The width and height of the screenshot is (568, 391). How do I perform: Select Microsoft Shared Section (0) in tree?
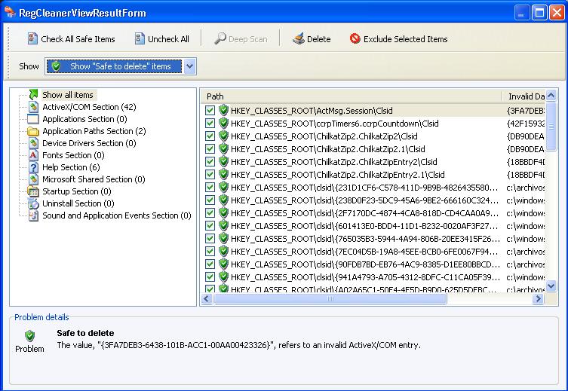[x=94, y=179]
